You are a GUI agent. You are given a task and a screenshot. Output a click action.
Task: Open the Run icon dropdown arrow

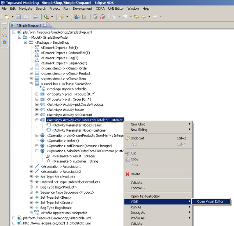click(52, 17)
